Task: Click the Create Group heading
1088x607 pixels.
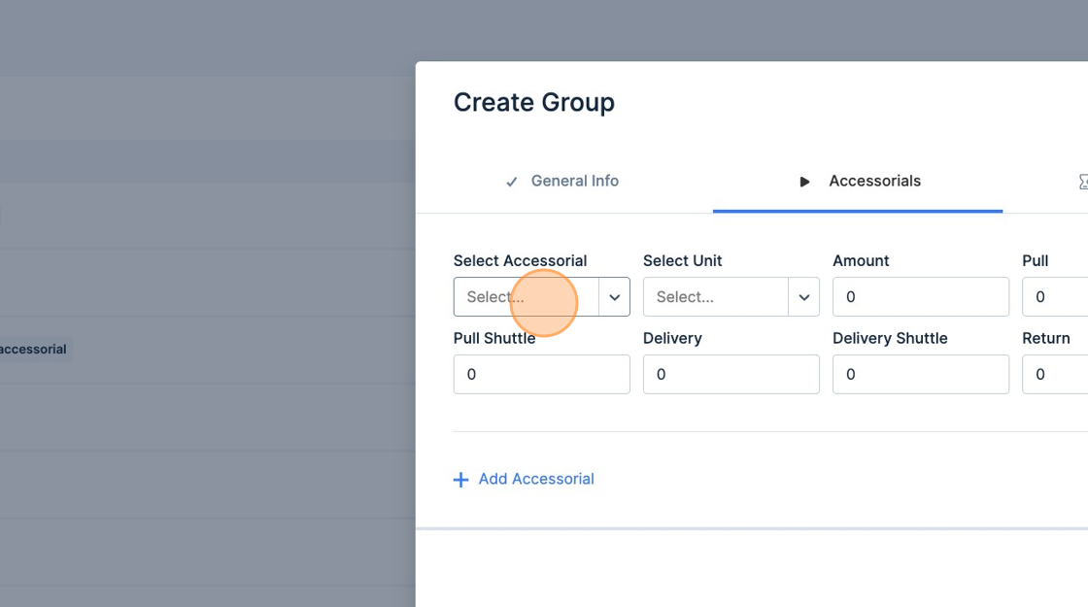Action: click(x=534, y=102)
